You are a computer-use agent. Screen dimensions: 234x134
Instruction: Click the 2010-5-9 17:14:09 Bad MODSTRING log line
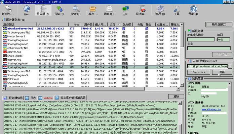tap(89, 121)
